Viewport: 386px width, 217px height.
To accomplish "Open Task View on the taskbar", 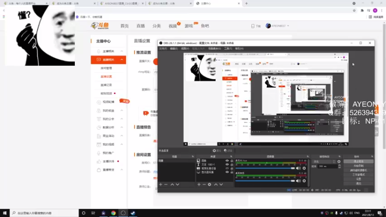I will point(93,213).
